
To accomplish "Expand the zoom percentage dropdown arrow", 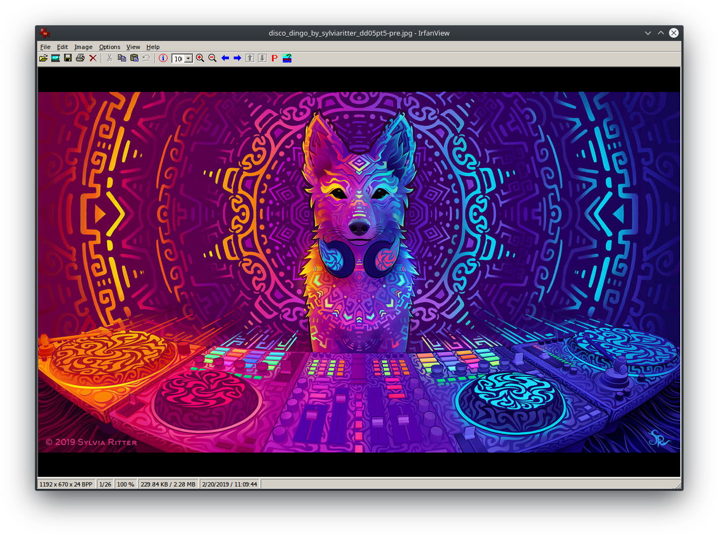I will coord(189,59).
